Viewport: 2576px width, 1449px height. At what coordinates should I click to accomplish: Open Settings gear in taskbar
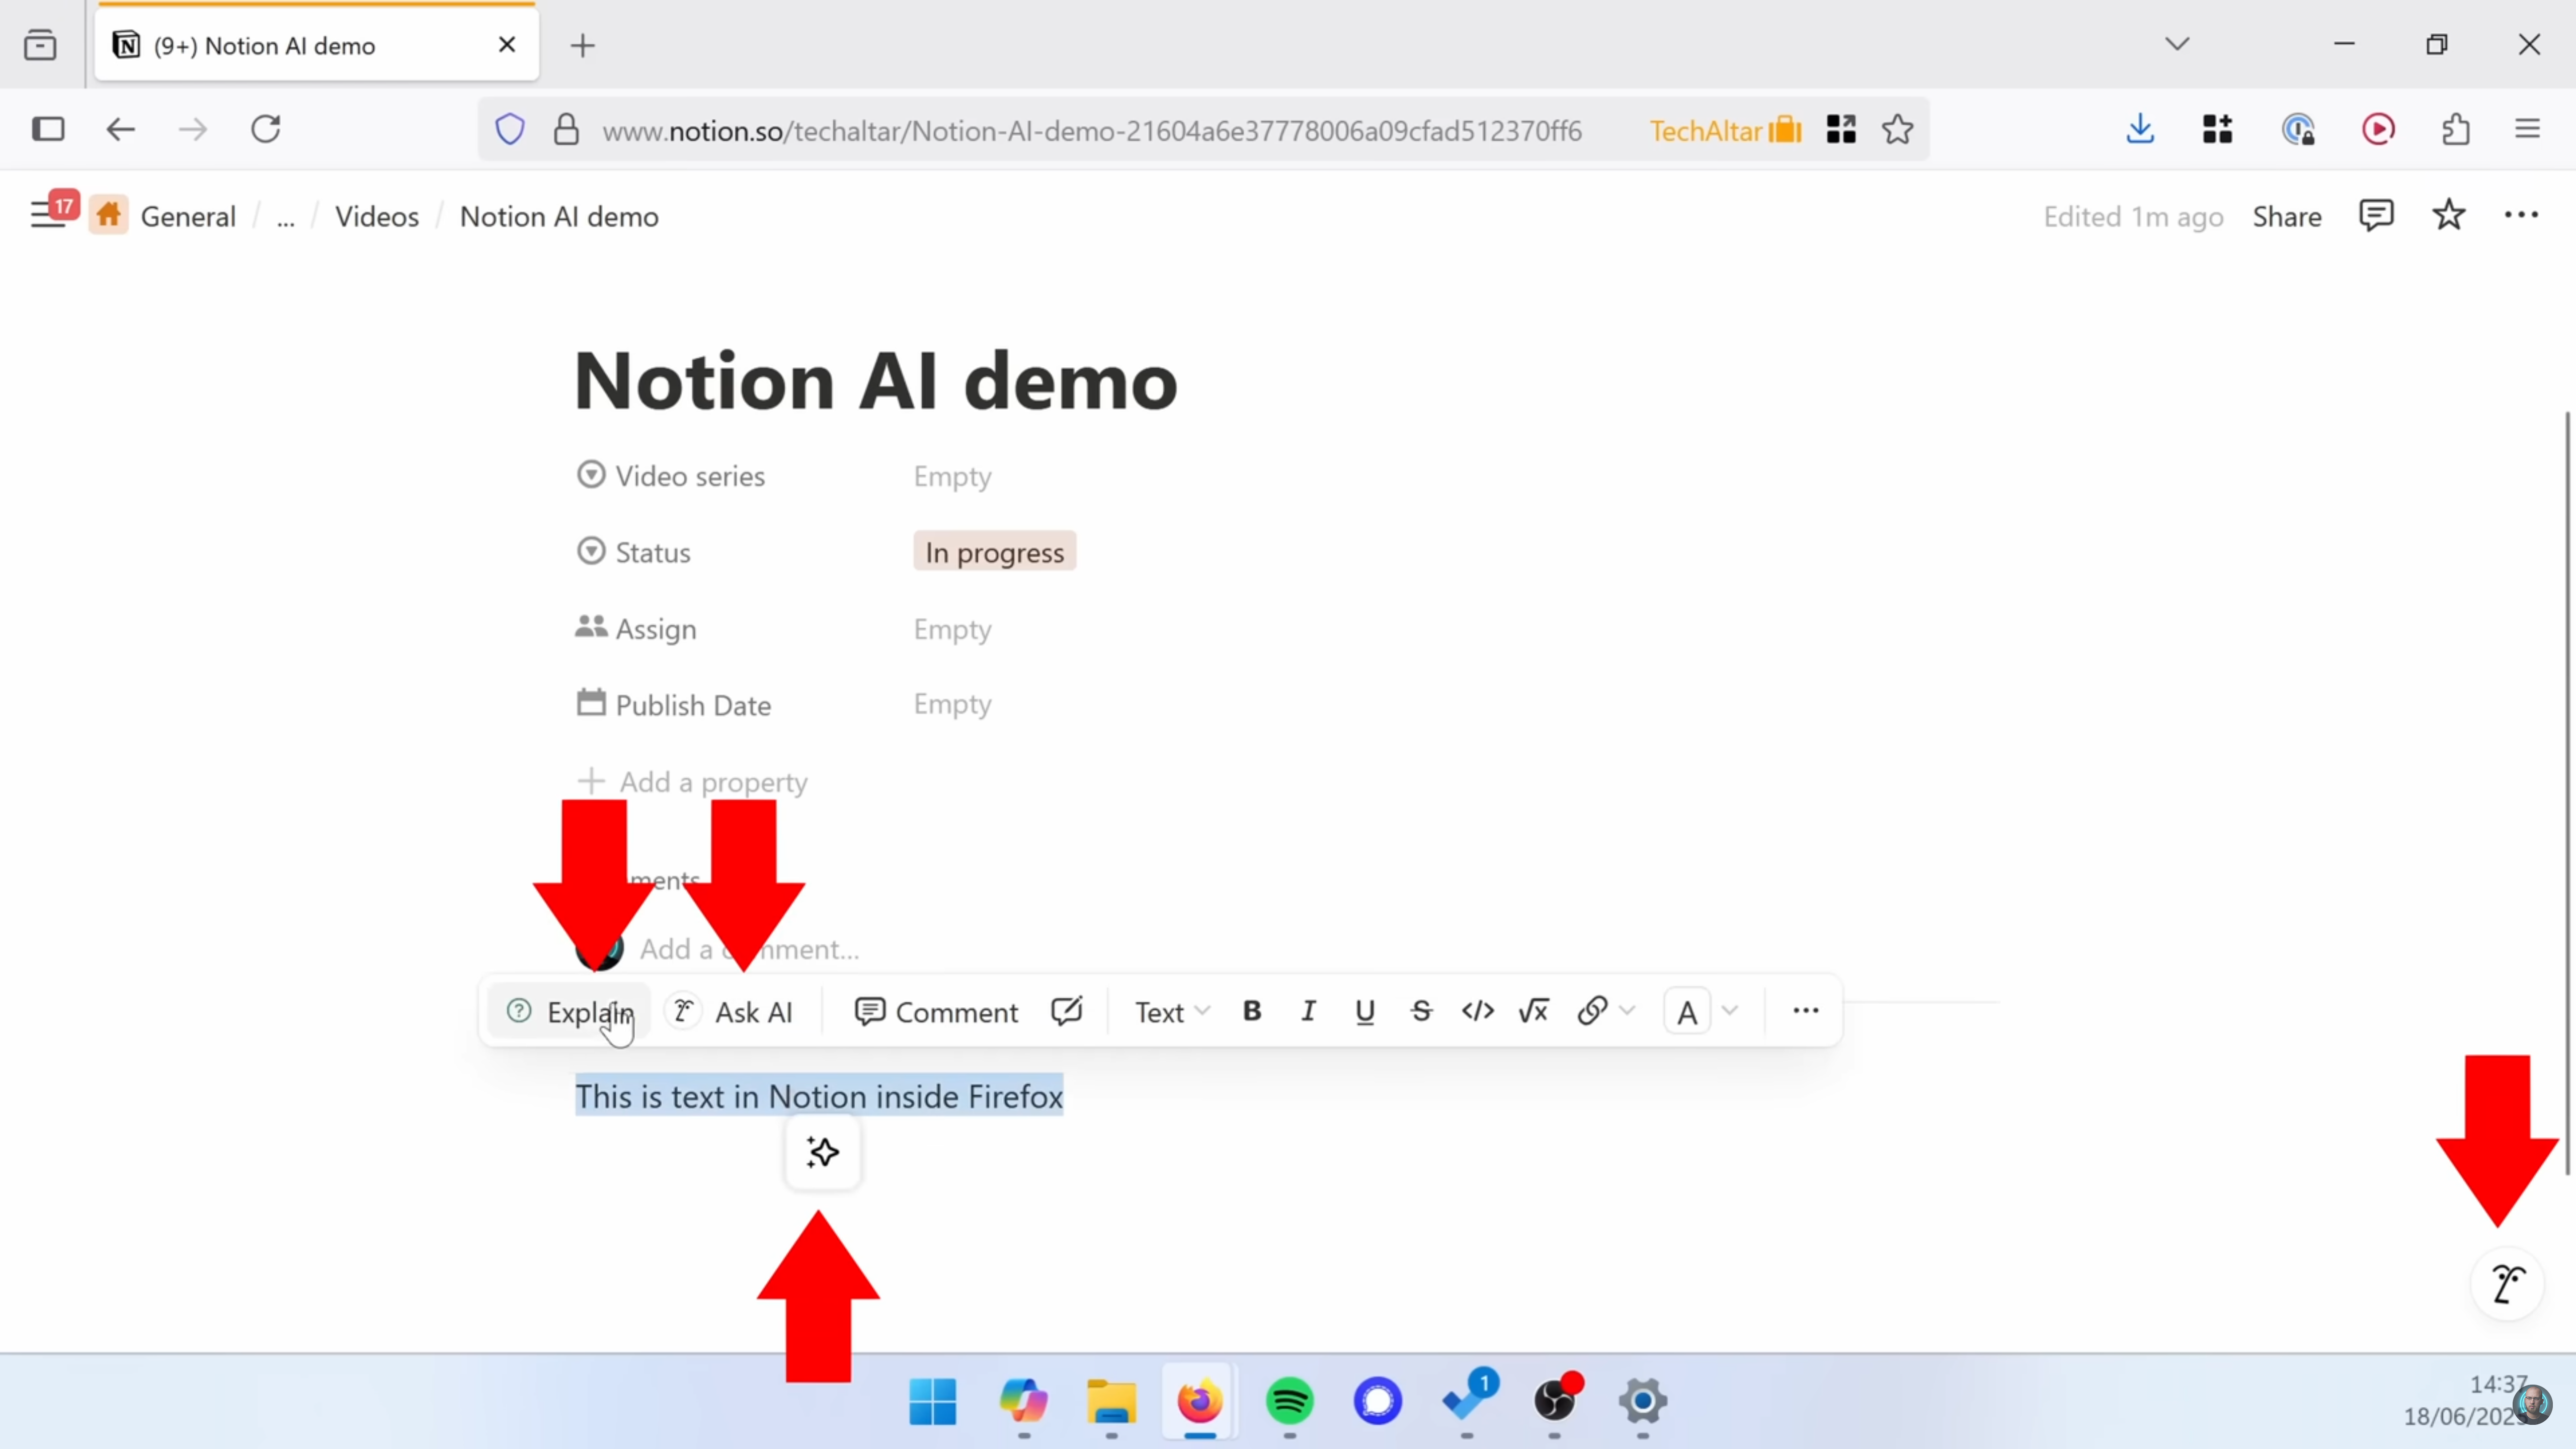(1642, 1401)
